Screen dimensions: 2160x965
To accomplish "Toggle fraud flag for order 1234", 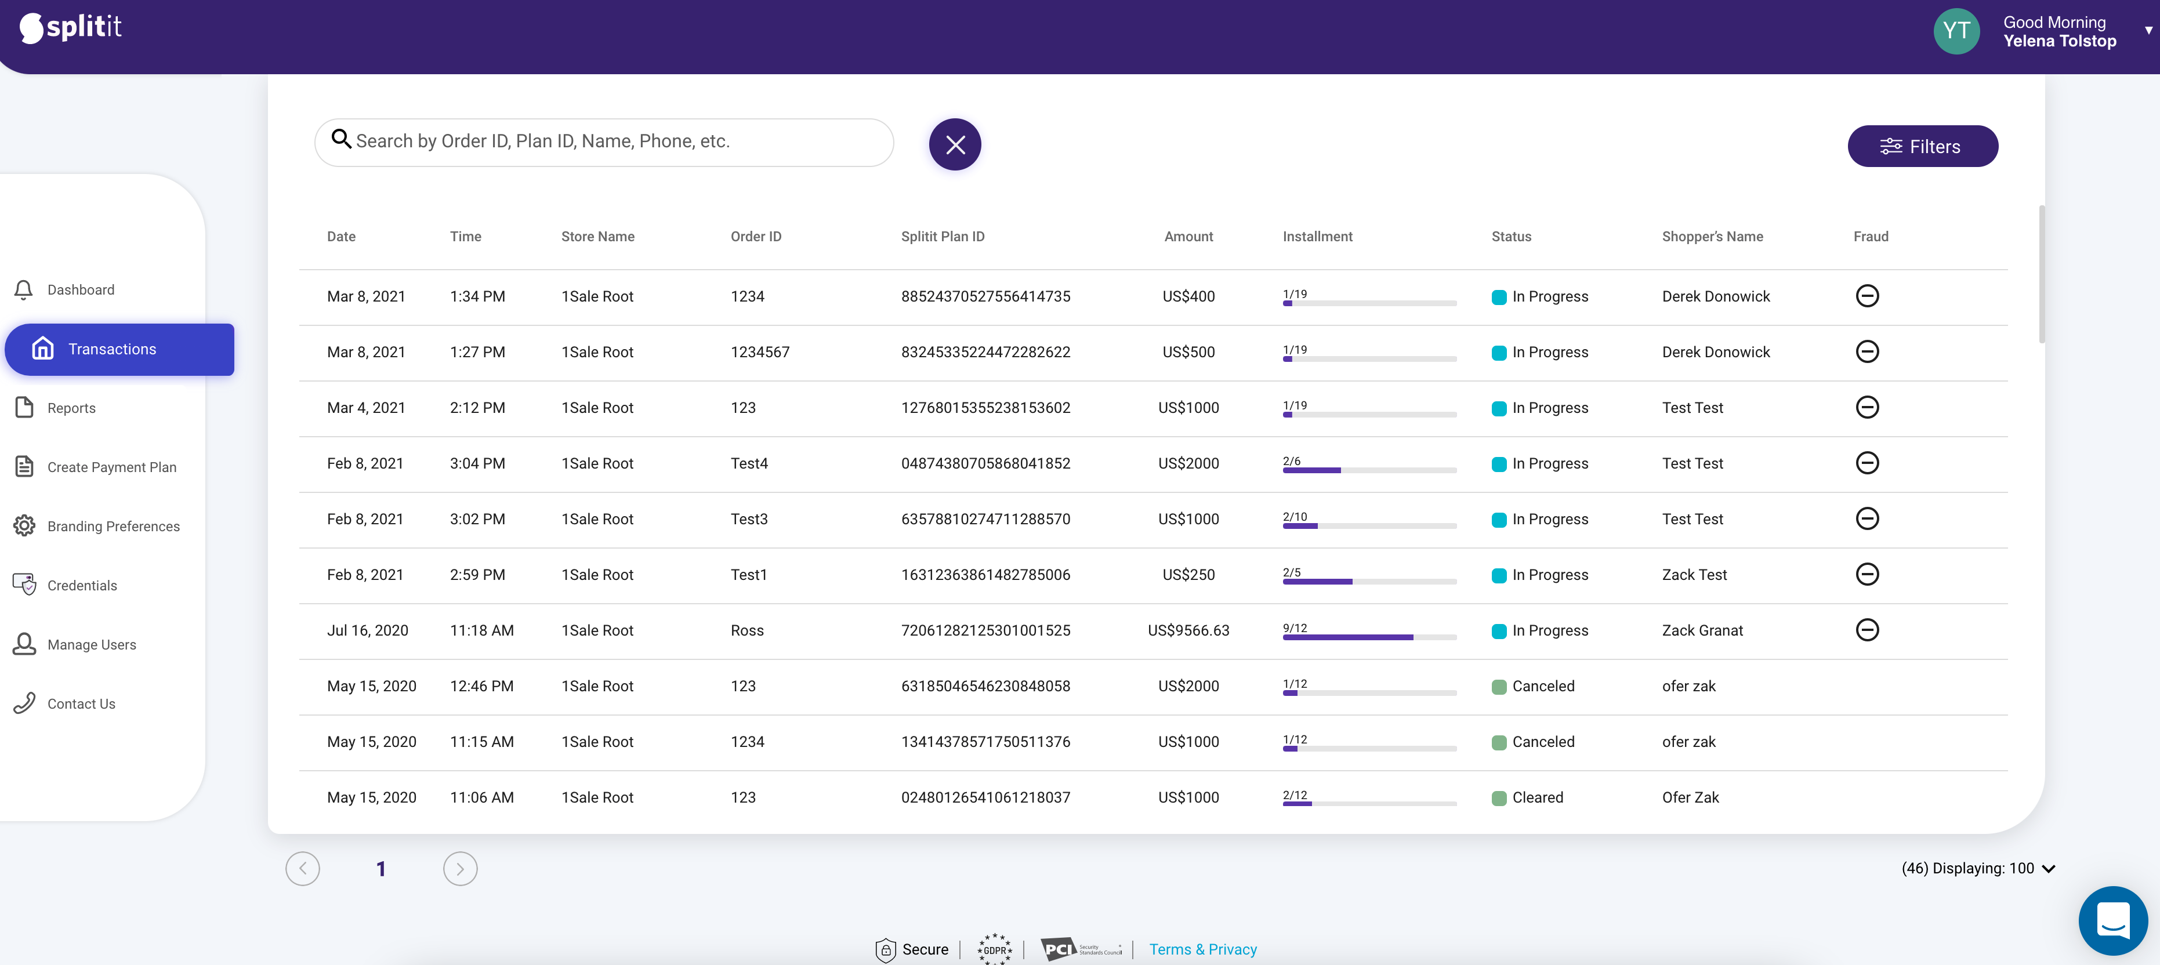I will pos(1867,296).
